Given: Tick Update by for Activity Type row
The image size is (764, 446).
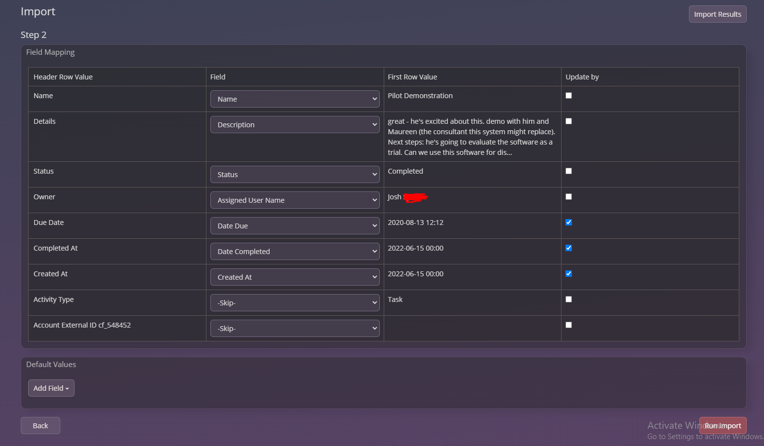Looking at the screenshot, I should [568, 299].
